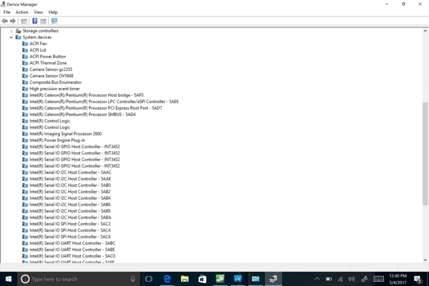Click the vertical scrollbar thumb

click(x=425, y=154)
